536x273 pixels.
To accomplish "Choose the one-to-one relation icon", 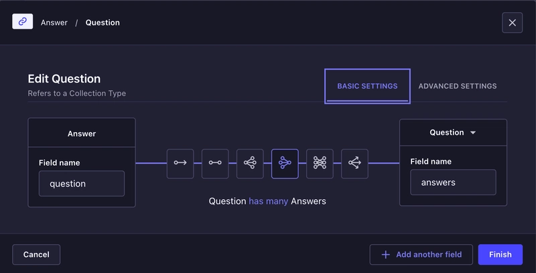I will pyautogui.click(x=215, y=164).
